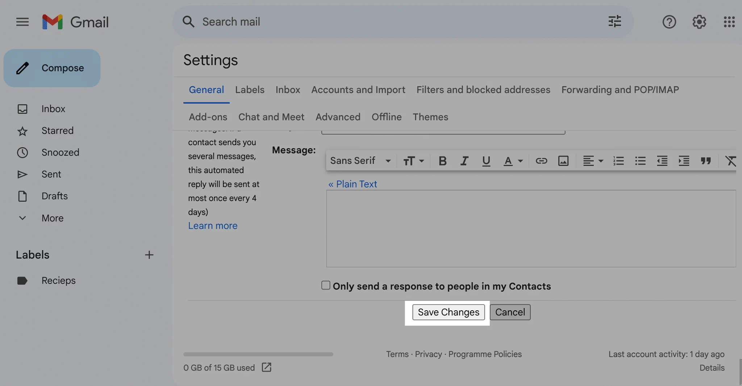Decrease the indent
Screen dimensions: 742x386
662,161
